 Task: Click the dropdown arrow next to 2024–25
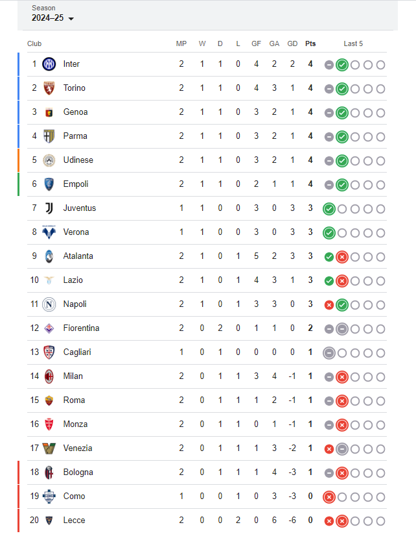tap(71, 19)
